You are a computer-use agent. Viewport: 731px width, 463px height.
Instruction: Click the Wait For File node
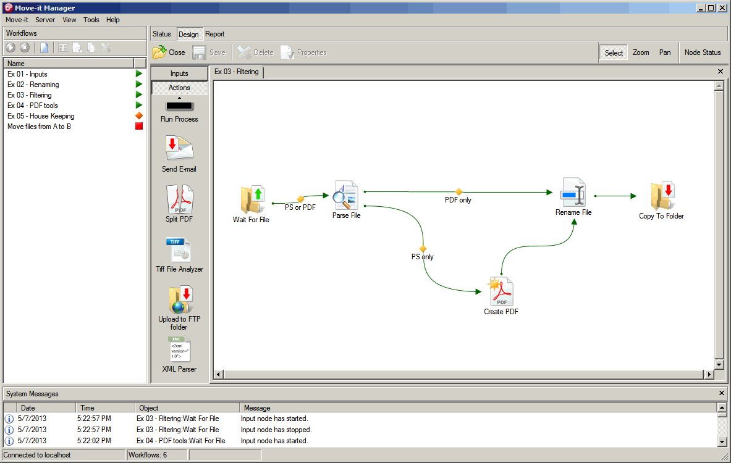coord(251,201)
